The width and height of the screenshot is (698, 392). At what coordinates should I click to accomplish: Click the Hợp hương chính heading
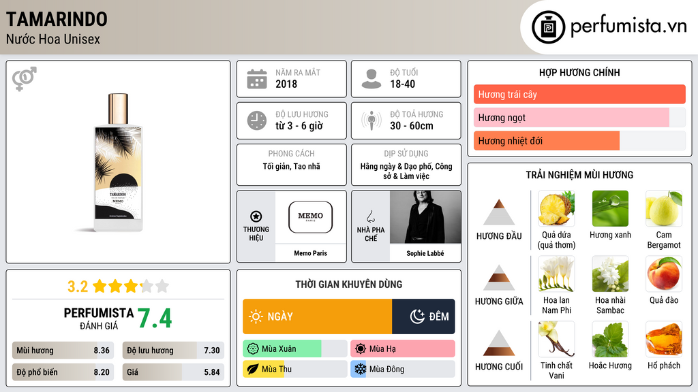tap(579, 72)
